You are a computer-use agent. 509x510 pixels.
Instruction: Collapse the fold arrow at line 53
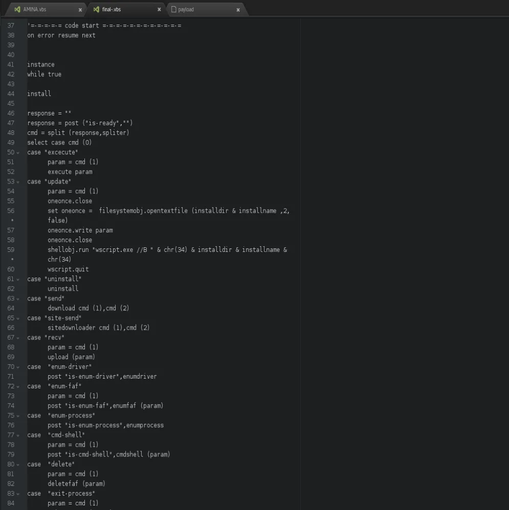18,182
